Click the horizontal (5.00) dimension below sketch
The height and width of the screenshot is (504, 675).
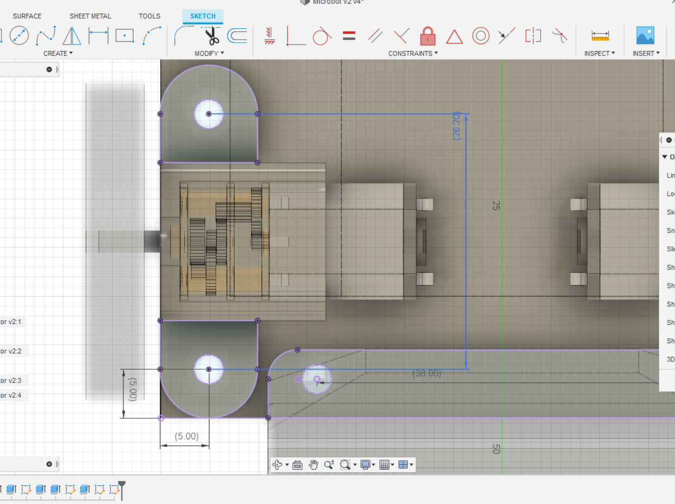tap(187, 436)
